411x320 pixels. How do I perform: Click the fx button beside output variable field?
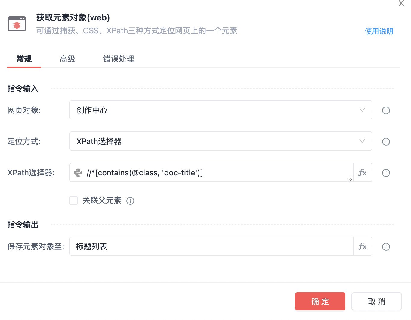(x=363, y=246)
